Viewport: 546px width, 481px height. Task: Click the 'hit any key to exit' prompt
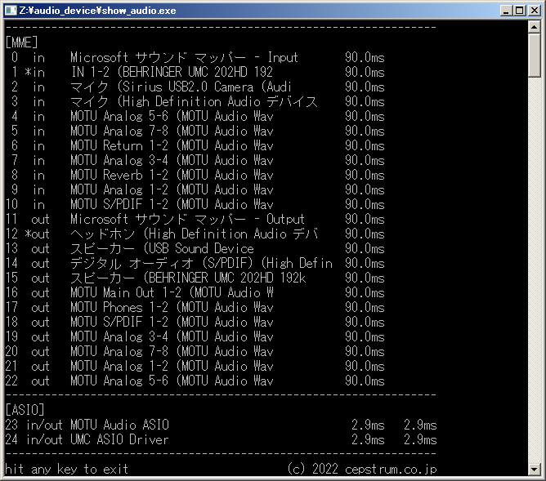(x=67, y=469)
